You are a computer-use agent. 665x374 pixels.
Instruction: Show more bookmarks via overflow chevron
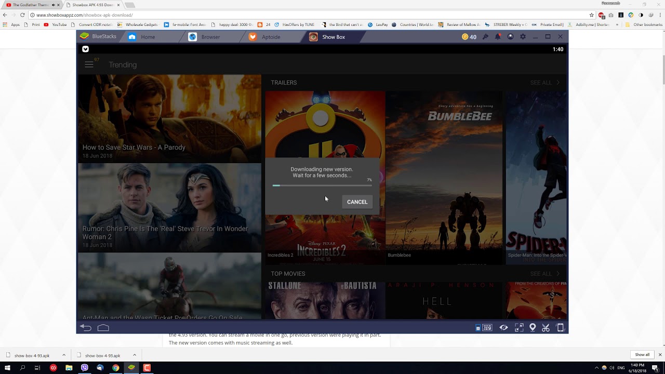pos(617,24)
